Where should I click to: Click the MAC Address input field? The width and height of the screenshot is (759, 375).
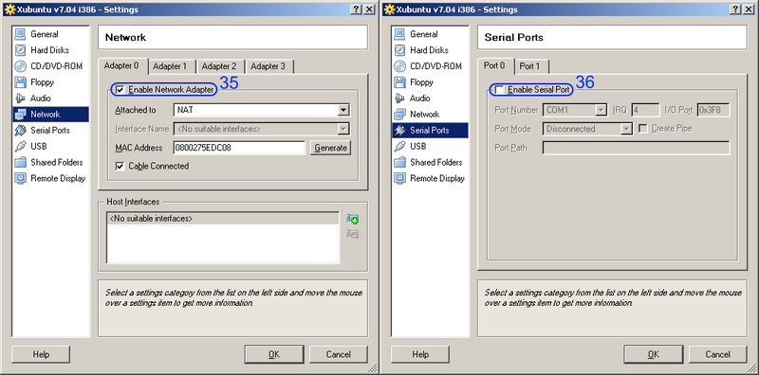point(240,148)
